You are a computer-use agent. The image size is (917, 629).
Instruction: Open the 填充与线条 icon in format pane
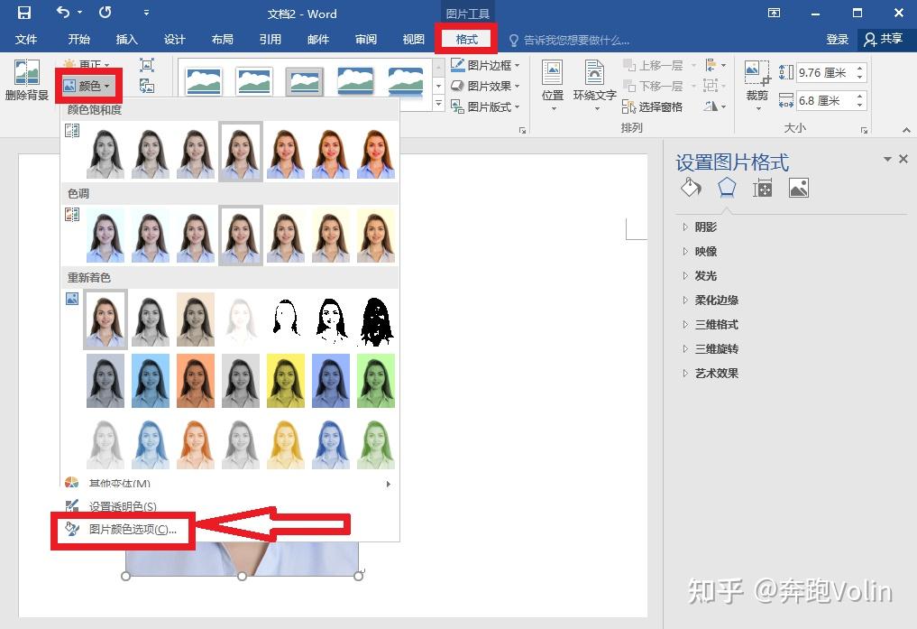691,187
